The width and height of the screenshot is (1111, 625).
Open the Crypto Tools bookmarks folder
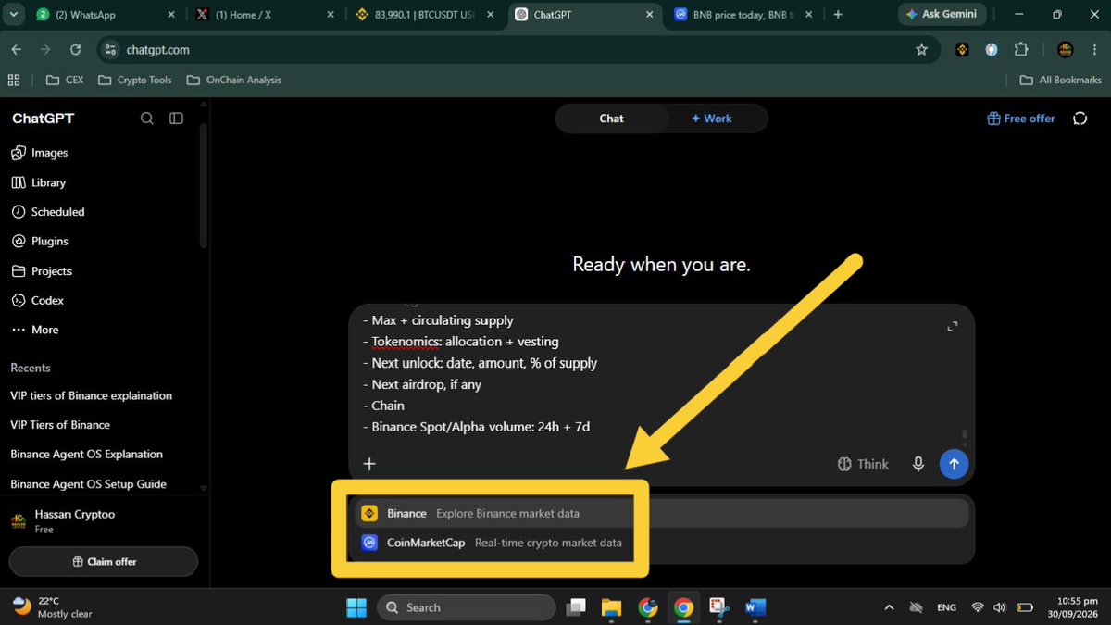pos(134,81)
